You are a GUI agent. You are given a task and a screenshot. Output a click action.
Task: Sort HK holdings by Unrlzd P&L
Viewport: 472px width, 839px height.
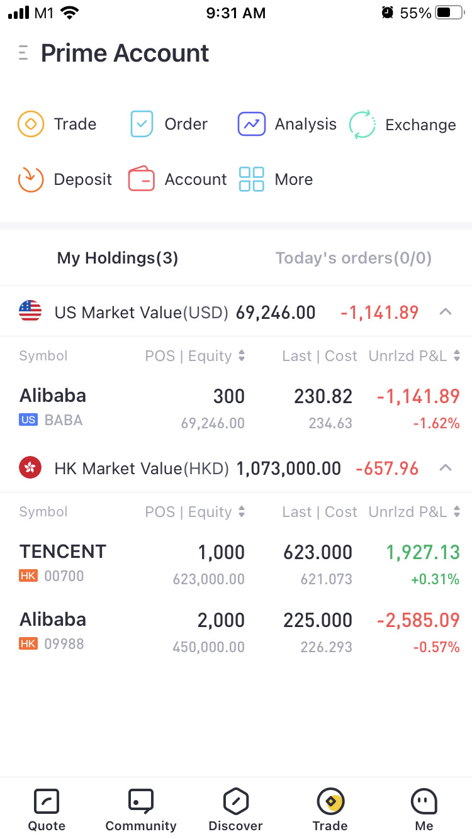point(414,512)
